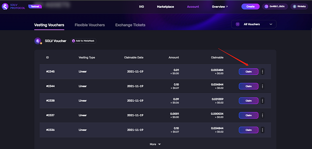Expand More vouchers list
This screenshot has width=312, height=149.
click(155, 144)
